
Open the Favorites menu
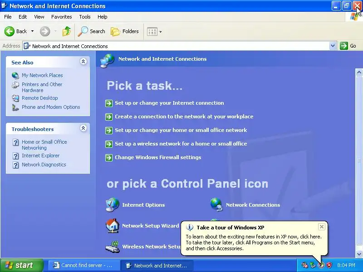62,17
